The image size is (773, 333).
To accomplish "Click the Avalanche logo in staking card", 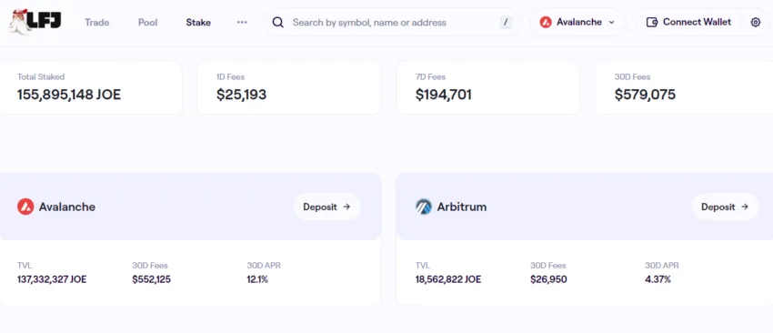I will 25,207.
